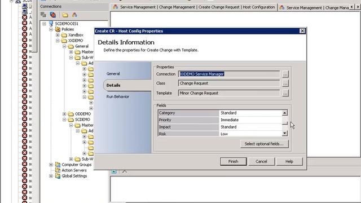Click the Global Settings icon
The image size is (361, 203).
click(58, 176)
